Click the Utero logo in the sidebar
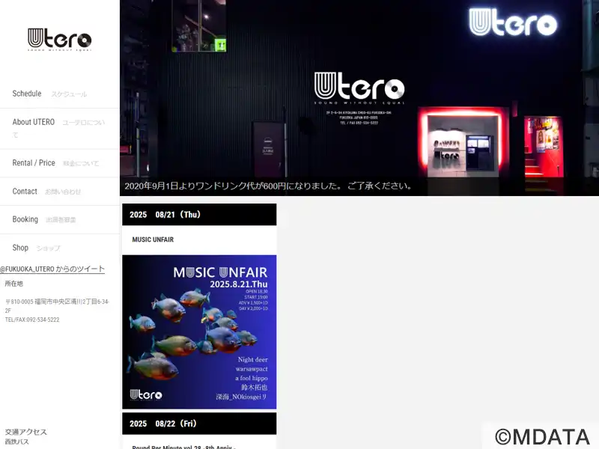This screenshot has width=599, height=449. pos(60,40)
